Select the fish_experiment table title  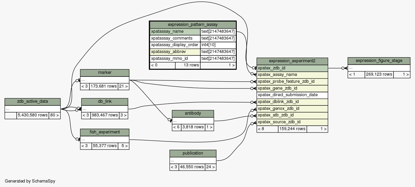coord(104,132)
